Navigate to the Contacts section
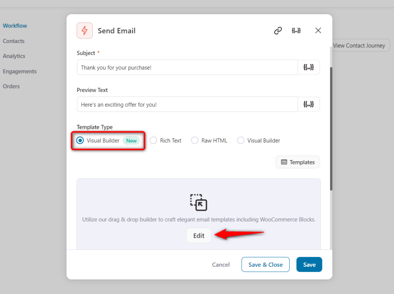The image size is (394, 294). click(13, 41)
